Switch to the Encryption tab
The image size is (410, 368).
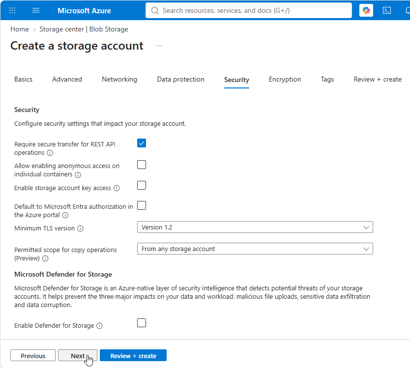pyautogui.click(x=285, y=80)
